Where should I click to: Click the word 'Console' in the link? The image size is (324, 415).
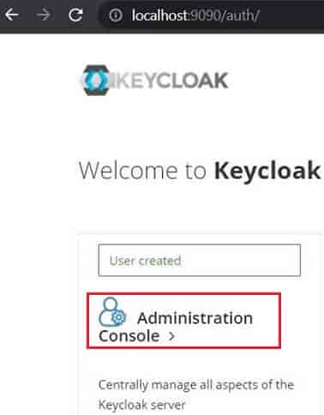click(129, 336)
